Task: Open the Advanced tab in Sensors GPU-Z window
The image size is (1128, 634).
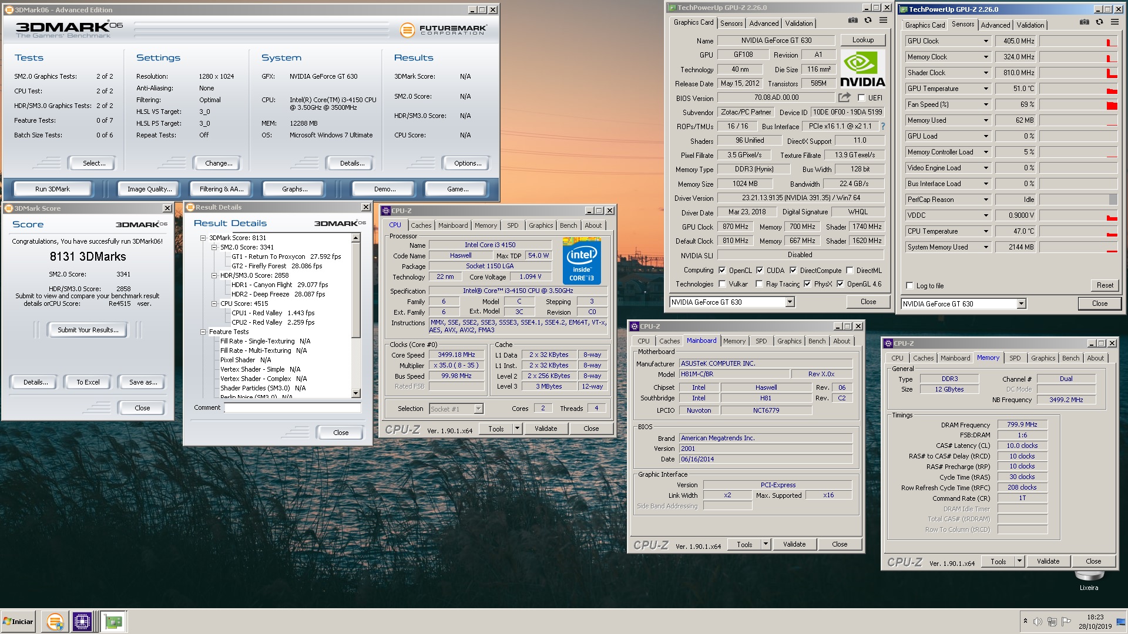Action: 995,25
